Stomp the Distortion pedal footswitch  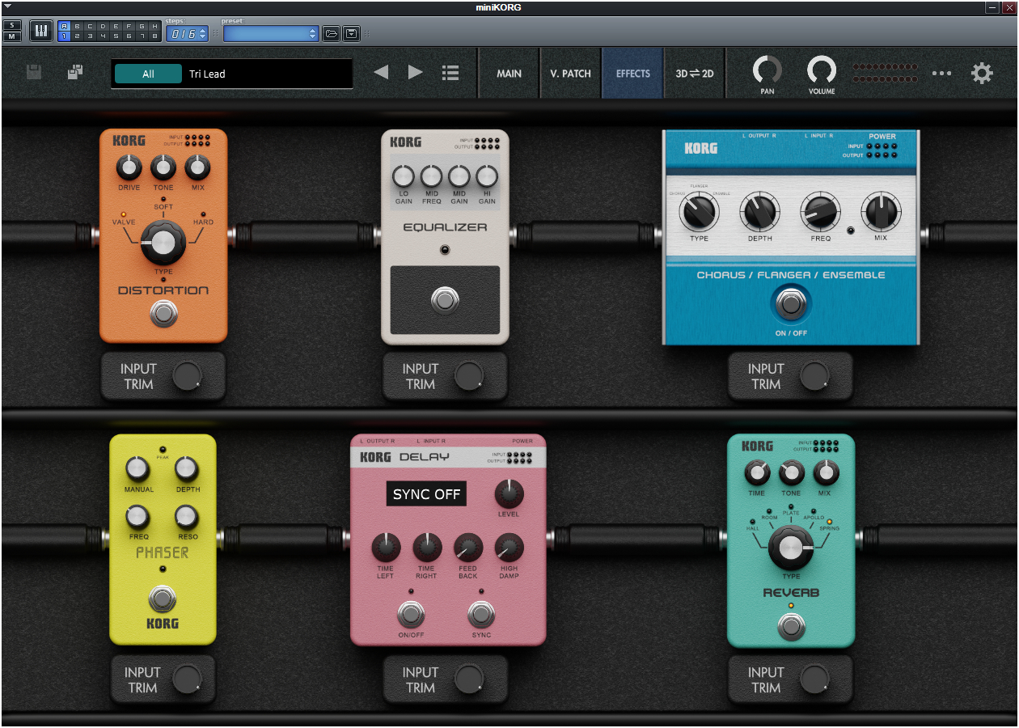(164, 313)
